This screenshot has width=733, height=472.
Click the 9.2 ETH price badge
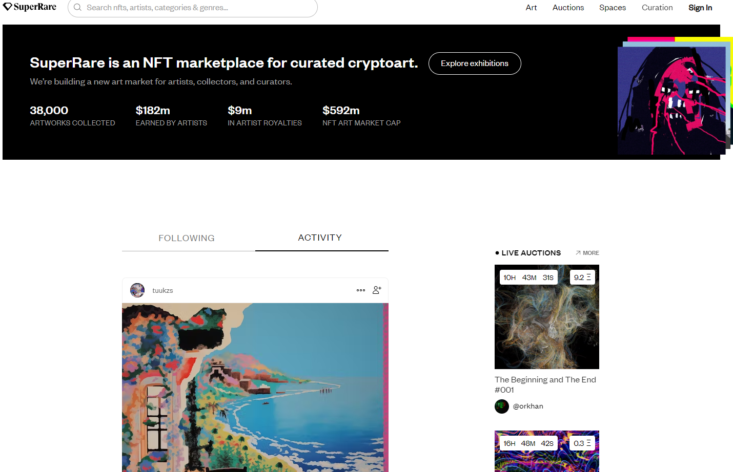582,277
